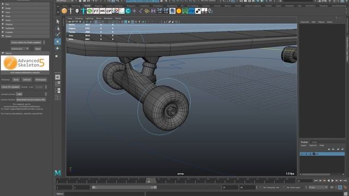349x196 pixels.
Task: Play the animation forwards
Action: 333,181
